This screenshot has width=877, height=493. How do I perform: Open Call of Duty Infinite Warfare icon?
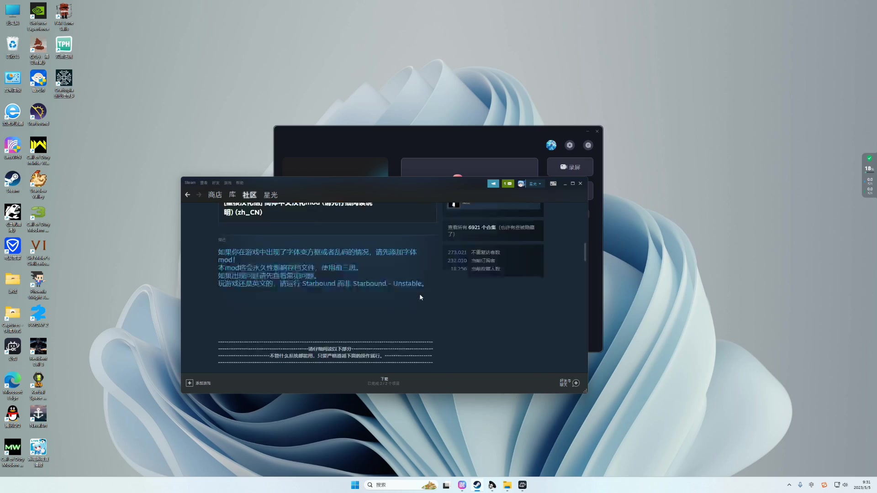[x=38, y=151]
